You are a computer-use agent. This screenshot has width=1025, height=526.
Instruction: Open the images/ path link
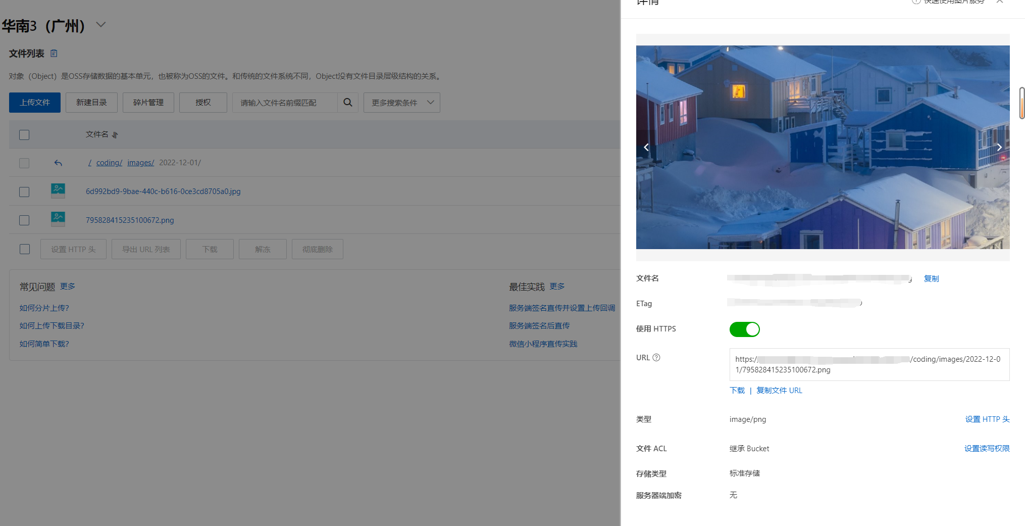140,163
